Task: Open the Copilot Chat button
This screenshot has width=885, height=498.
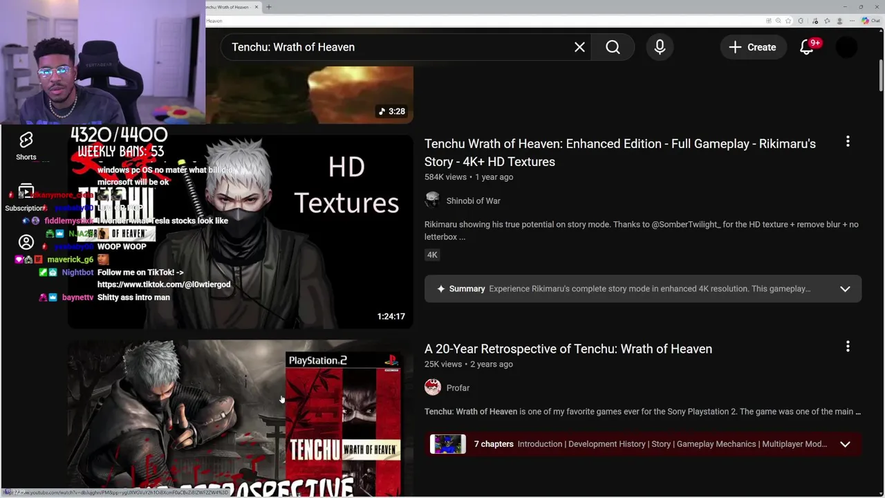Action: pyautogui.click(x=870, y=21)
